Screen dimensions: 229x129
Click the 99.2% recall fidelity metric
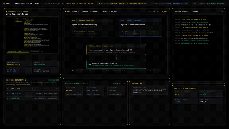(203, 102)
